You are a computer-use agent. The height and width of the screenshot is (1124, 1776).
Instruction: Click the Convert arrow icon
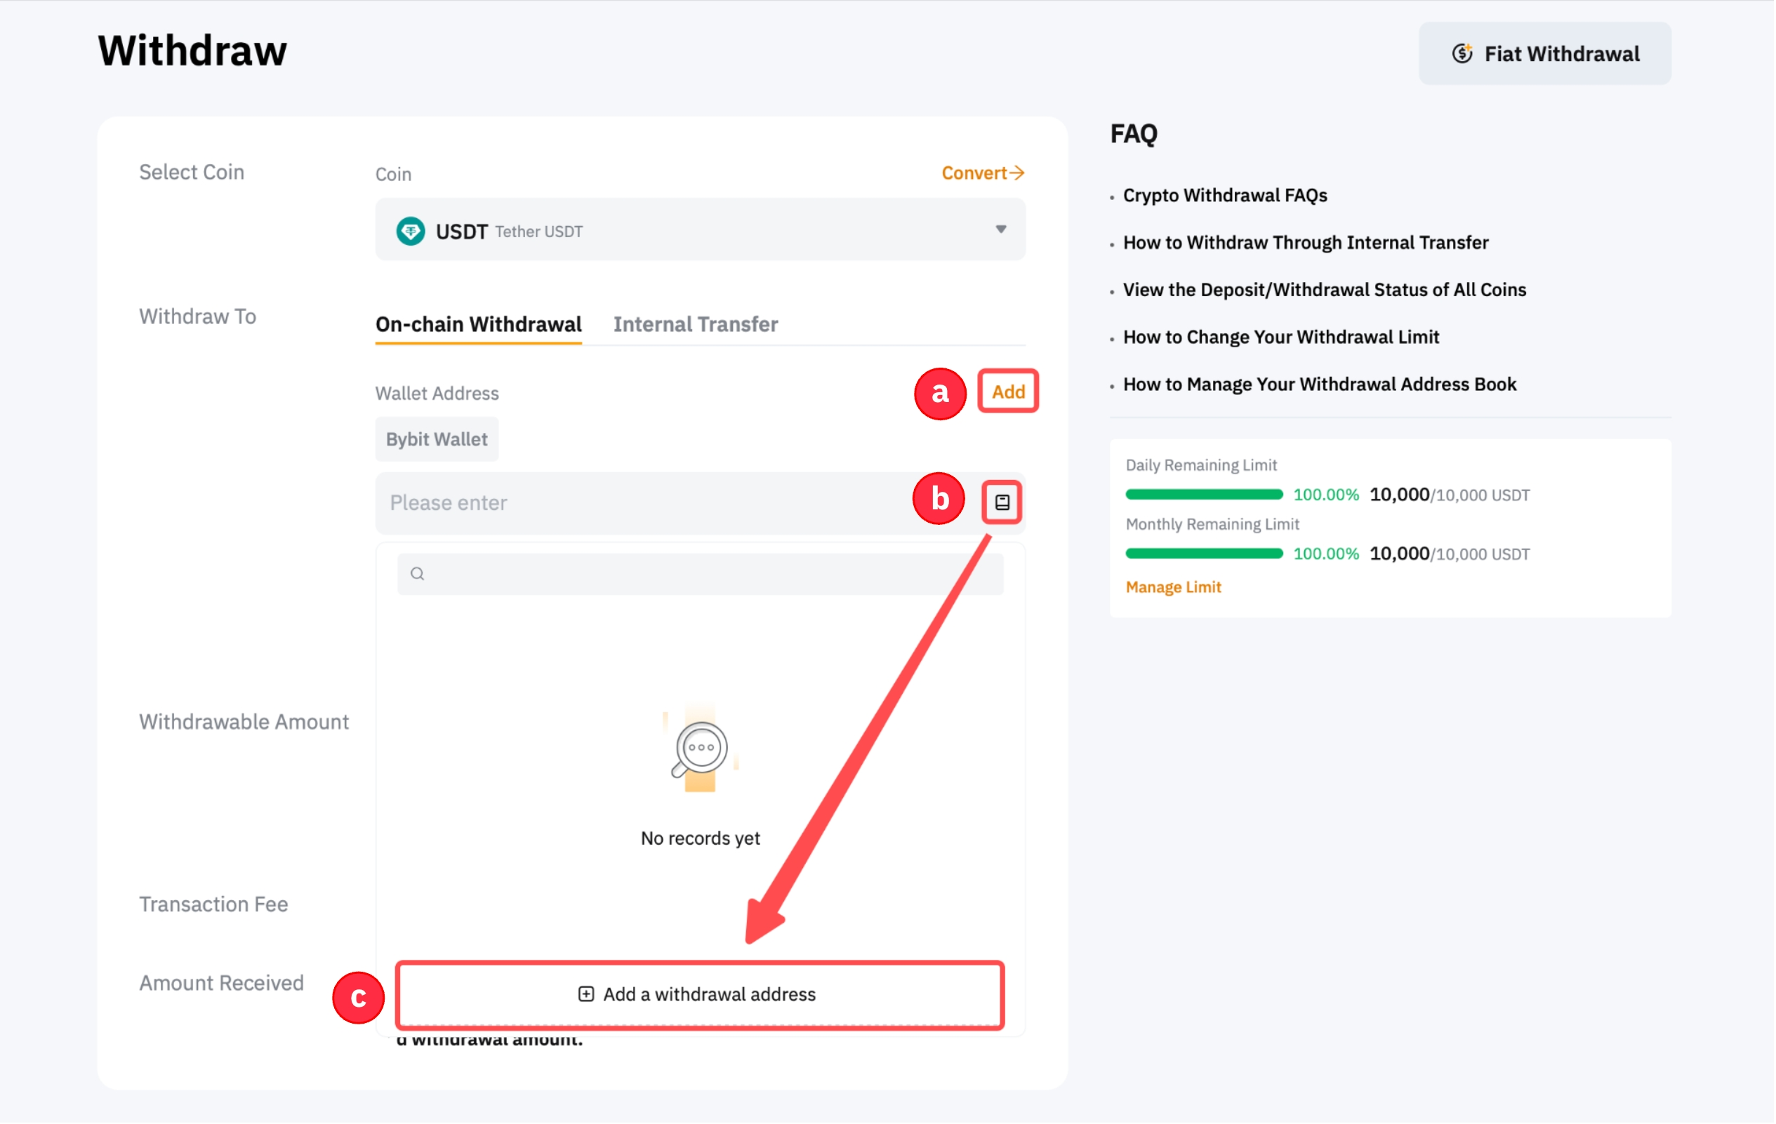pos(1018,173)
